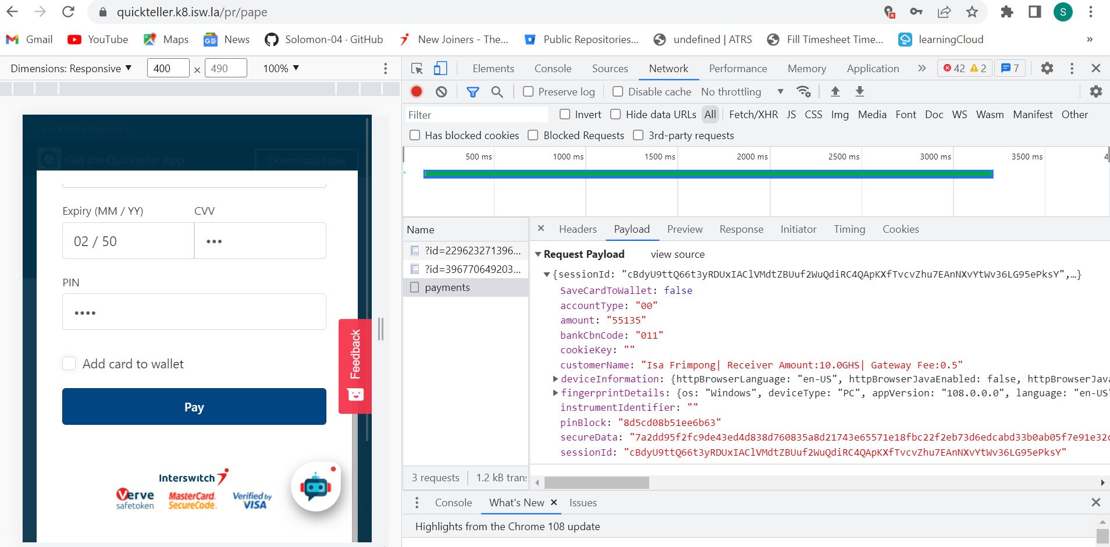
Task: Select the inspect element picker
Action: [x=417, y=69]
